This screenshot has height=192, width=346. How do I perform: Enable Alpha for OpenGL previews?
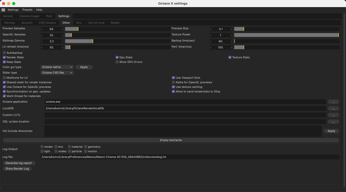pos(173,82)
